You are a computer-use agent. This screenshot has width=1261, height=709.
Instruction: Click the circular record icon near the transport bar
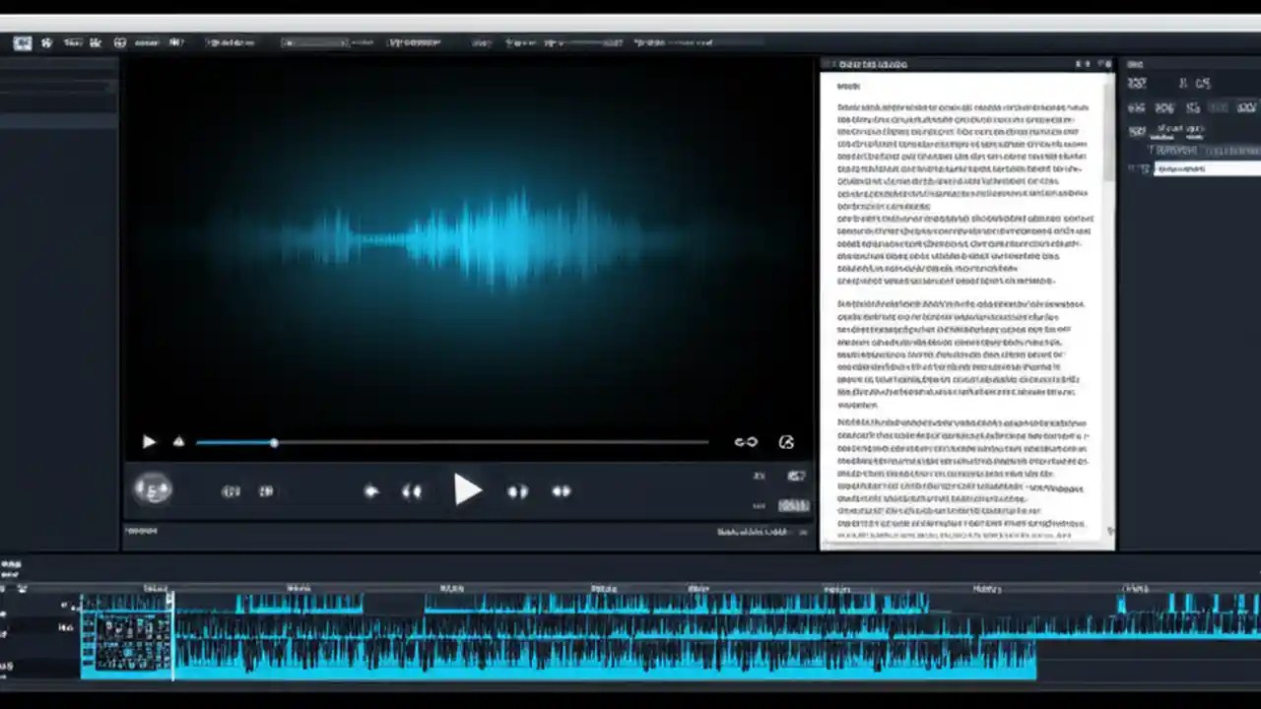click(x=154, y=489)
